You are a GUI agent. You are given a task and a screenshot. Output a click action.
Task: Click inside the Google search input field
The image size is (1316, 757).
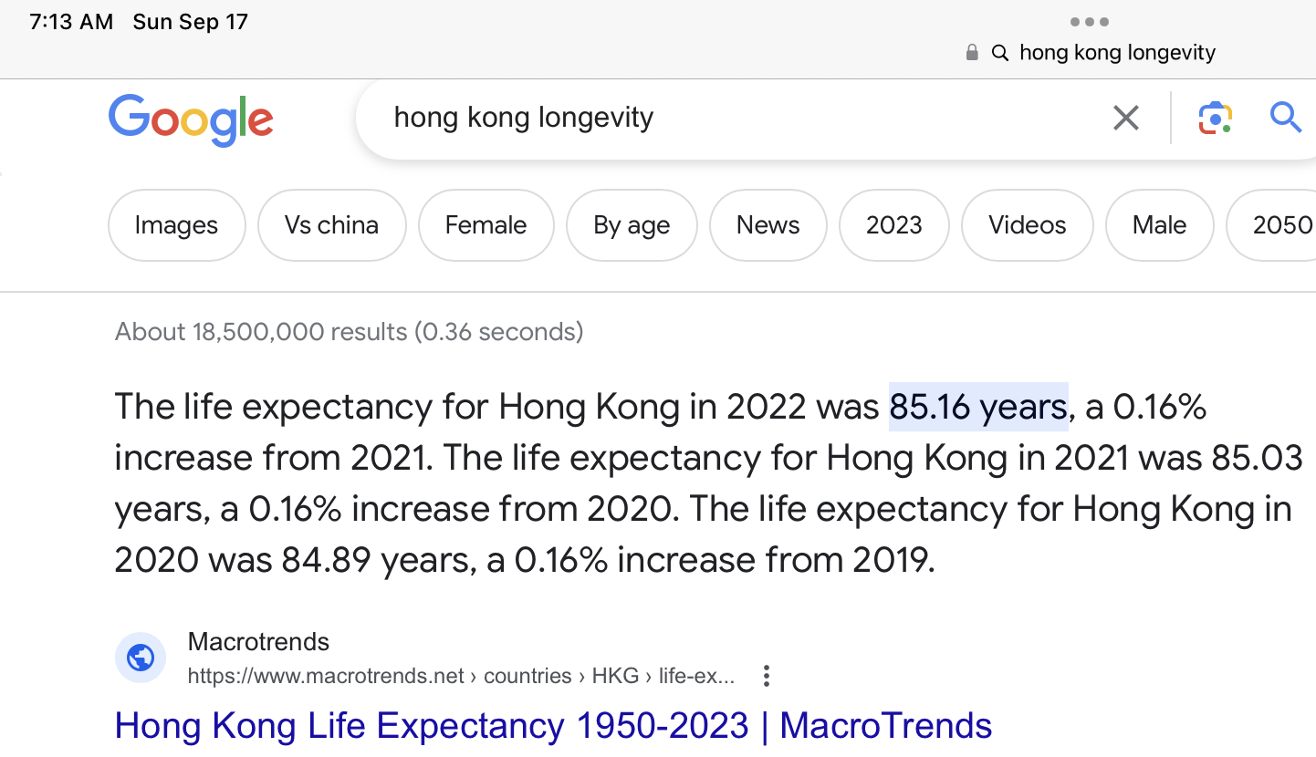[x=730, y=118]
